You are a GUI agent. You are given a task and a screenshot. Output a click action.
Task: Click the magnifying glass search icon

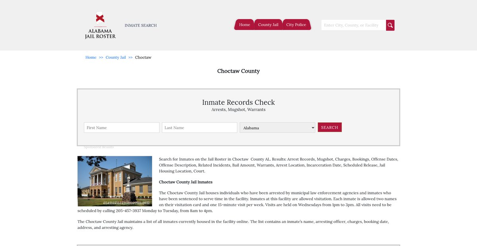pyautogui.click(x=390, y=25)
